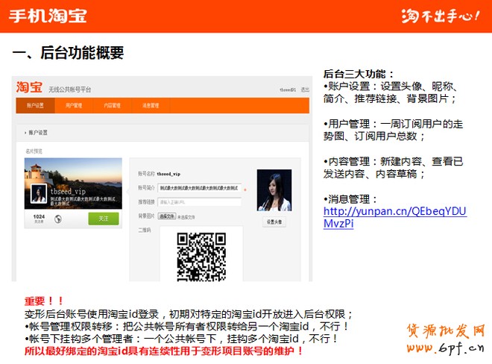Select the 消息管理 tab
Screen dimensions: 492x364
pos(150,106)
